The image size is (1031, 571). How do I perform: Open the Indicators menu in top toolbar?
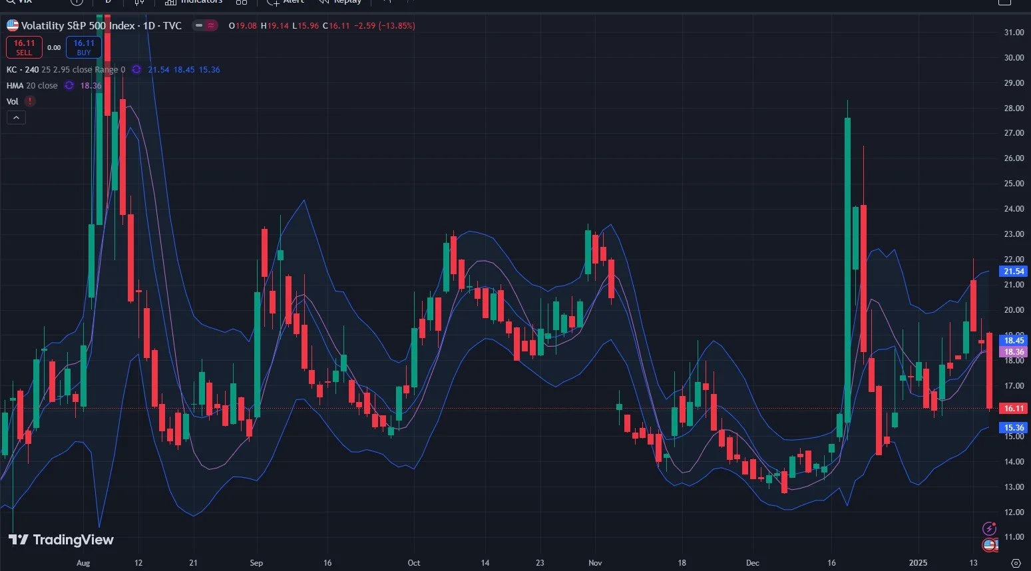tap(193, 2)
